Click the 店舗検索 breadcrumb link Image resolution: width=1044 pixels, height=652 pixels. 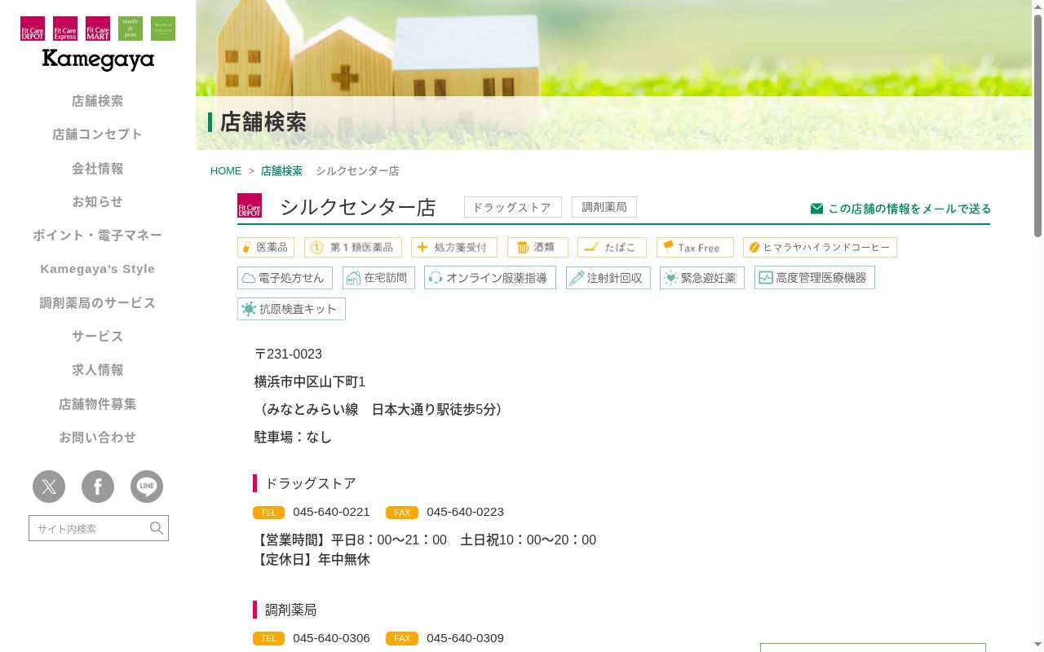[x=281, y=171]
